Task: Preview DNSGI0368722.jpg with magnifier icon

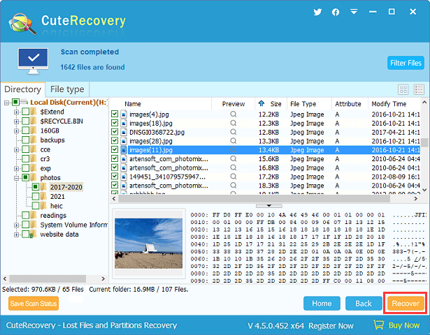Action: coord(233,132)
